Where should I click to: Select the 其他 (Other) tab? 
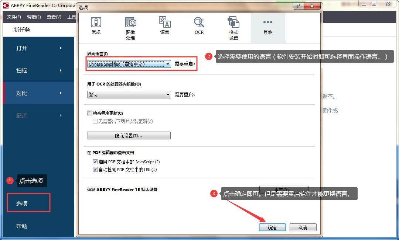[268, 28]
